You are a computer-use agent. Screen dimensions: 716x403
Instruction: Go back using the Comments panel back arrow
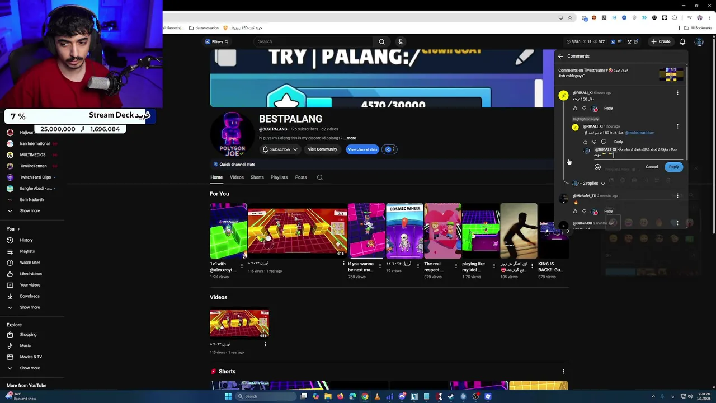tap(560, 56)
